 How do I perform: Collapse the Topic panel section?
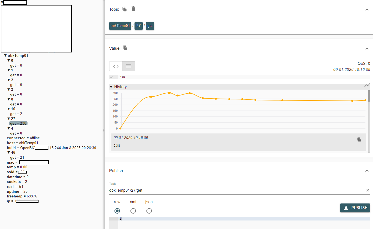(367, 10)
